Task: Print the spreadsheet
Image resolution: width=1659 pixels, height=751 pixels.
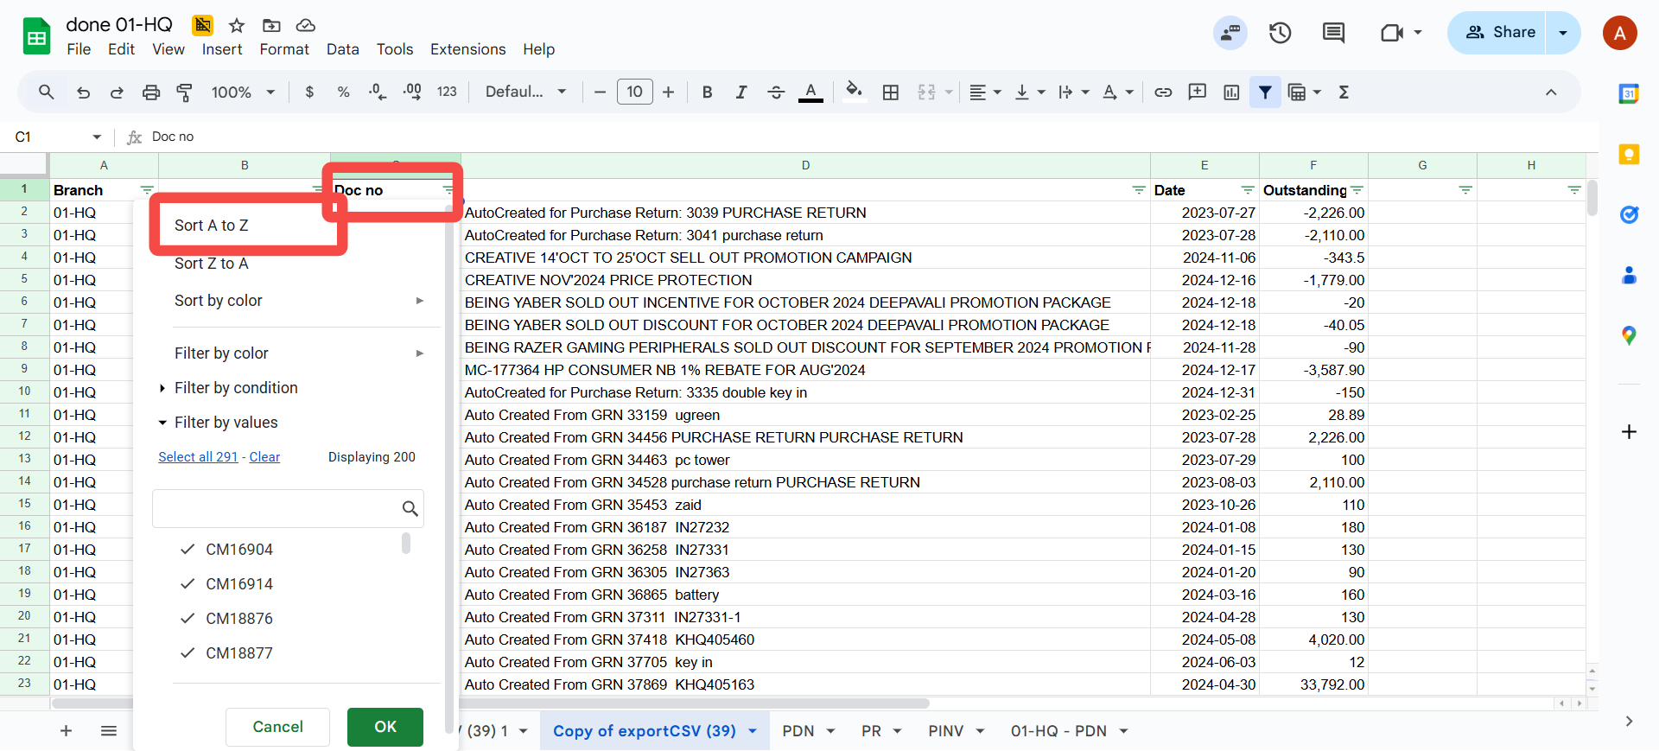Action: 150,92
